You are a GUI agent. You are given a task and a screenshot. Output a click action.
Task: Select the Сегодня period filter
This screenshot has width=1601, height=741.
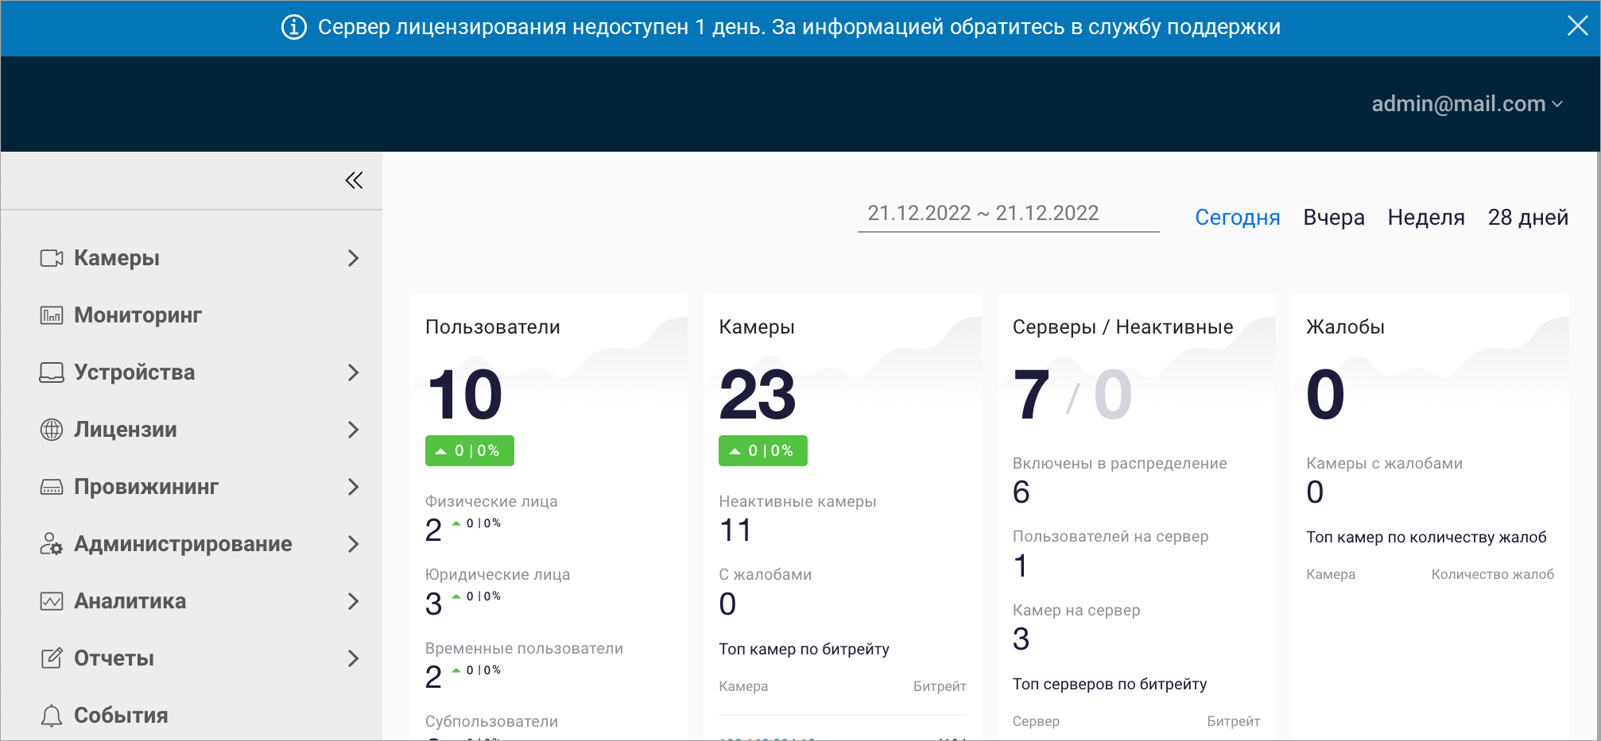[1237, 218]
